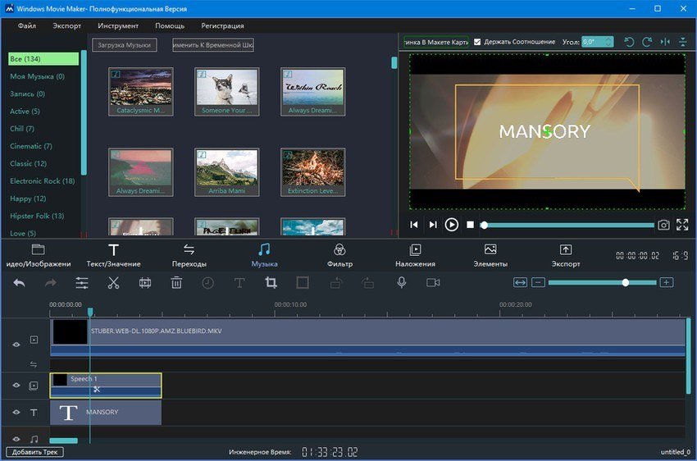Enter fullscreen preview mode
This screenshot has height=461, width=697.
[x=682, y=225]
